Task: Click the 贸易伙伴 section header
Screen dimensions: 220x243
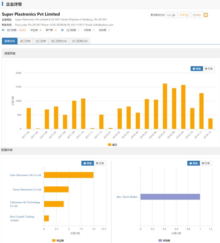Action: [x=7, y=150]
